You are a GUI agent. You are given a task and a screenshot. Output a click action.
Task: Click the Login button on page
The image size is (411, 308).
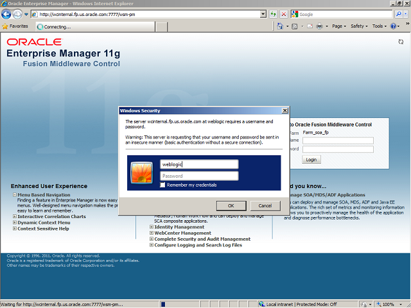pos(311,160)
